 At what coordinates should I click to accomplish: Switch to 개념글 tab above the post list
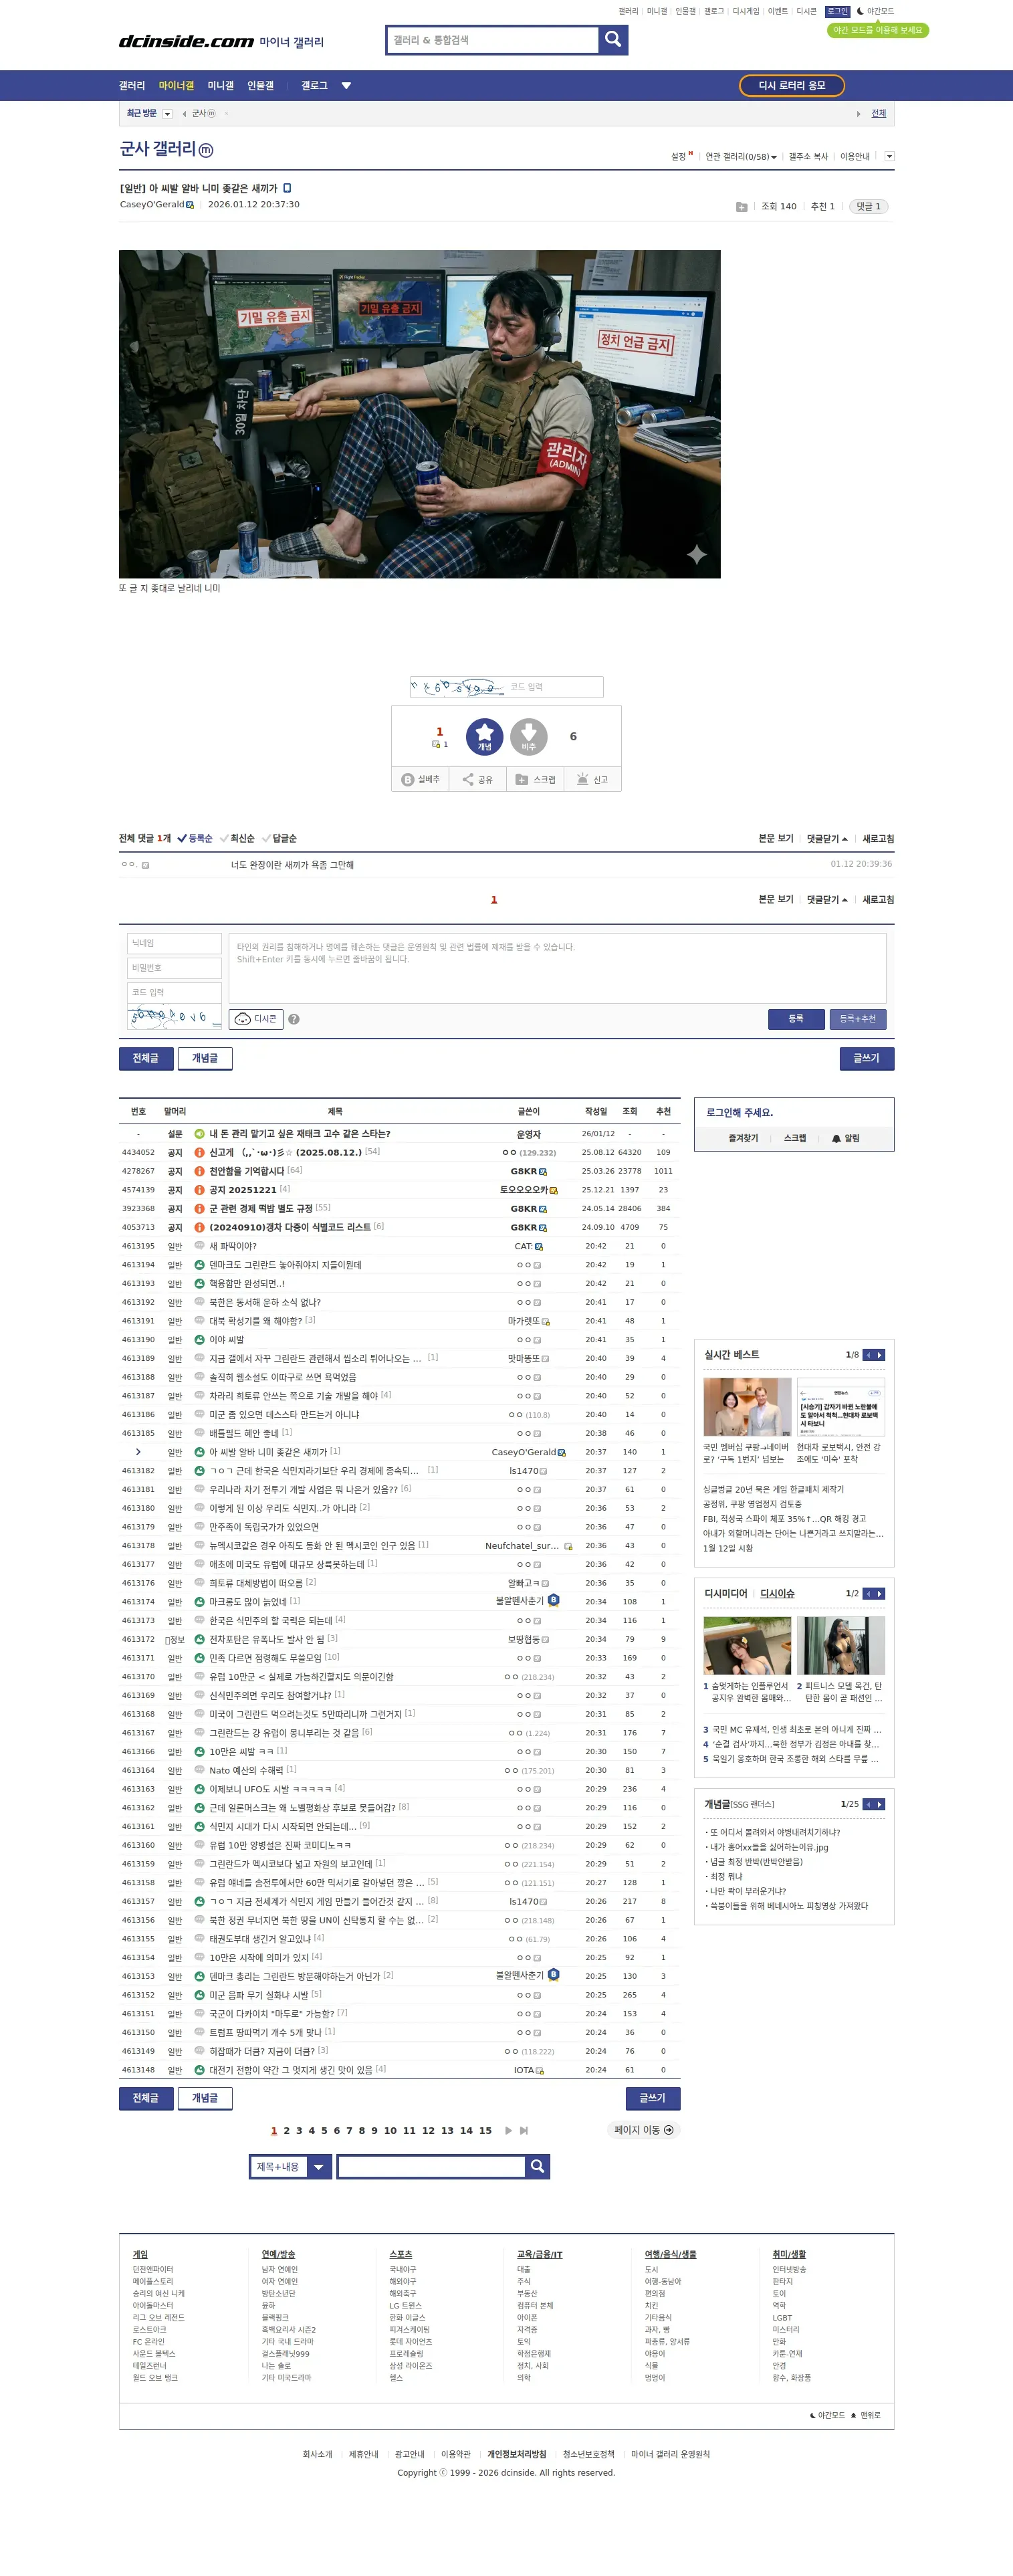pos(205,1058)
